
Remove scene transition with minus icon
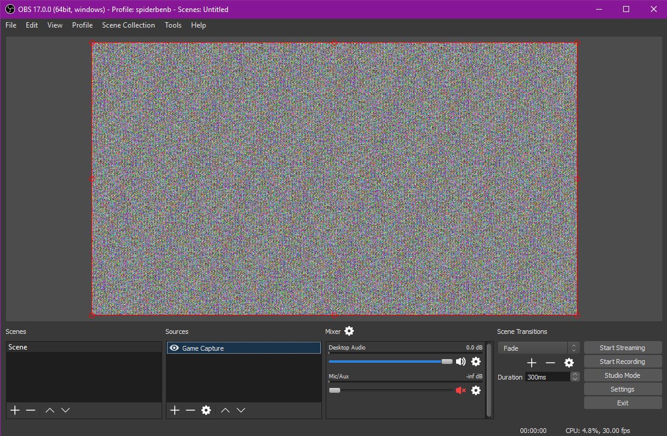click(x=550, y=363)
